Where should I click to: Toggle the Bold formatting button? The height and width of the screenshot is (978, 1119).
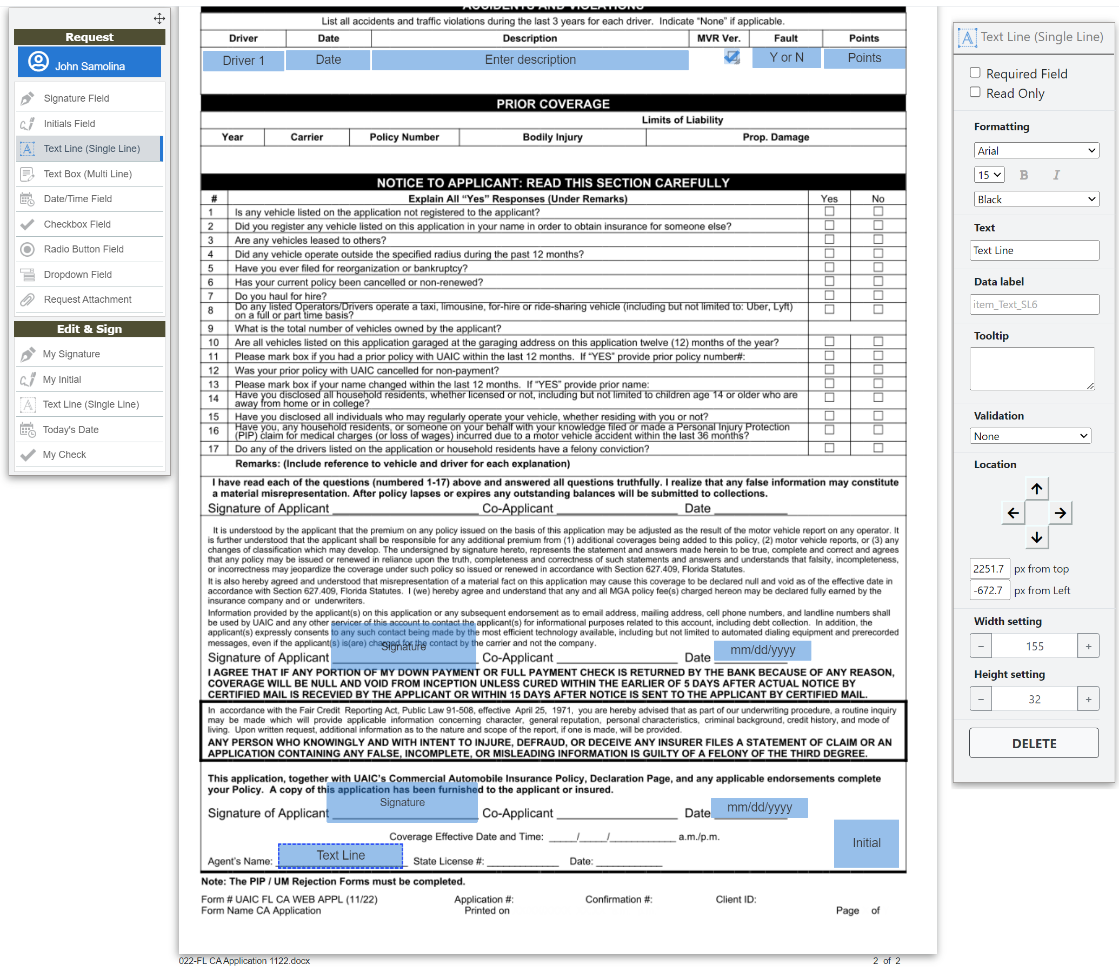(x=1023, y=175)
